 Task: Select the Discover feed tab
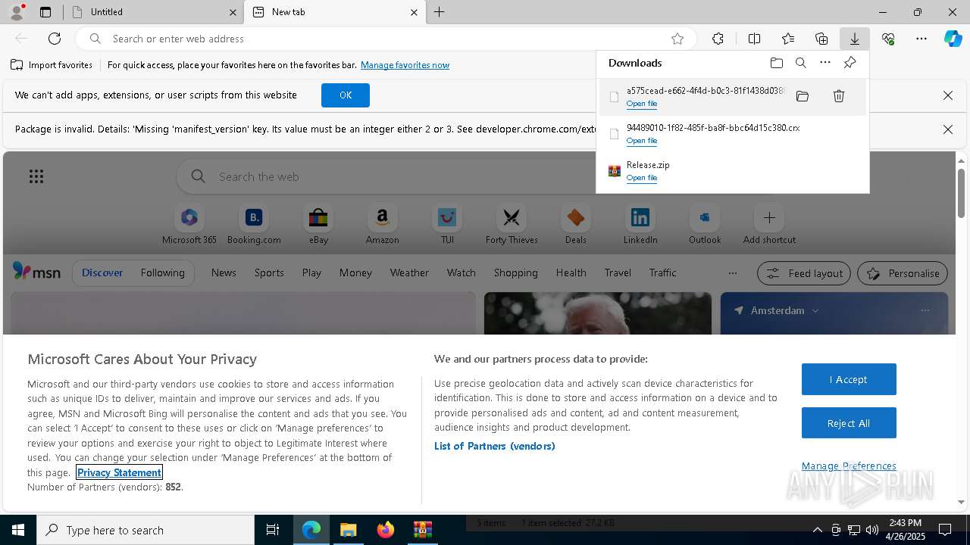102,273
